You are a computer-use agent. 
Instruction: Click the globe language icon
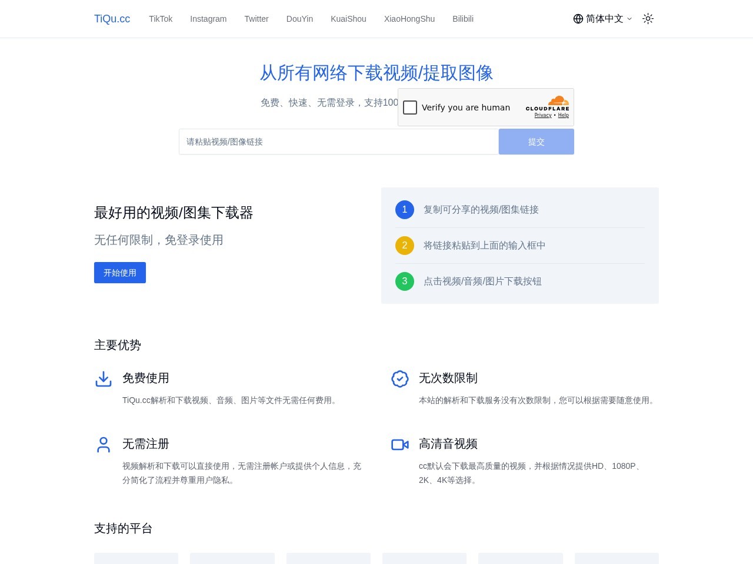tap(578, 19)
